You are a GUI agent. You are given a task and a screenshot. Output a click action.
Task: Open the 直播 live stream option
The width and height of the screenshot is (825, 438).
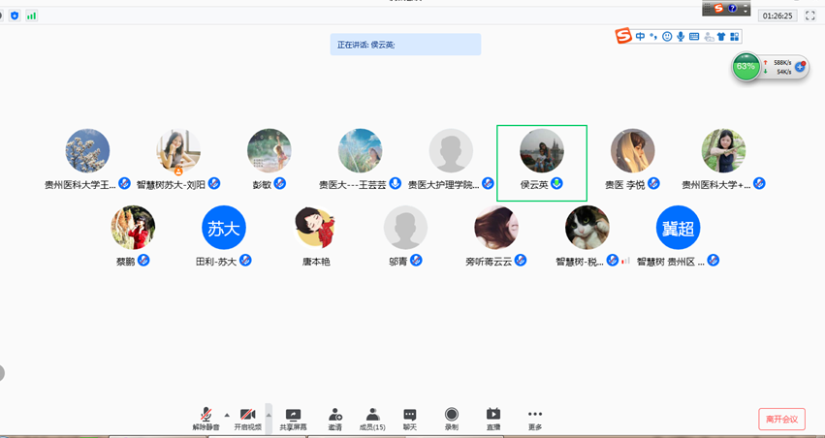click(x=493, y=419)
